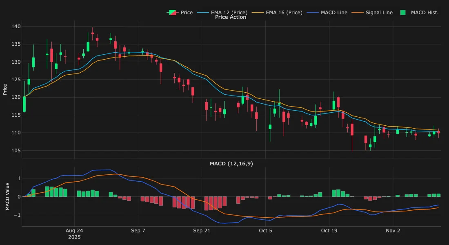Click the 130 price axis tick
The height and width of the screenshot is (245, 449).
[16, 62]
